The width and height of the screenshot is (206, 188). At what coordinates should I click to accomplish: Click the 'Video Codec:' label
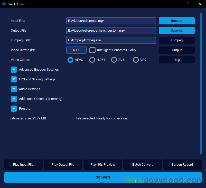coord(20,60)
